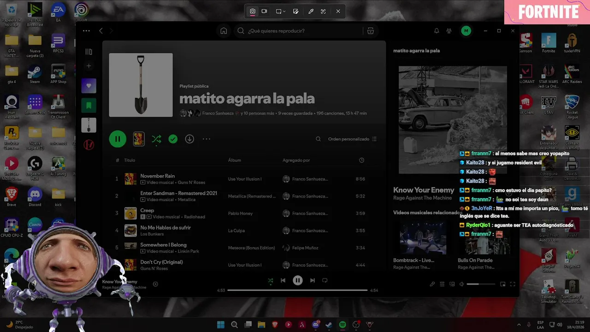Toggle shuffle in bottom player bar
Screen dimensions: 590x332
[270, 280]
